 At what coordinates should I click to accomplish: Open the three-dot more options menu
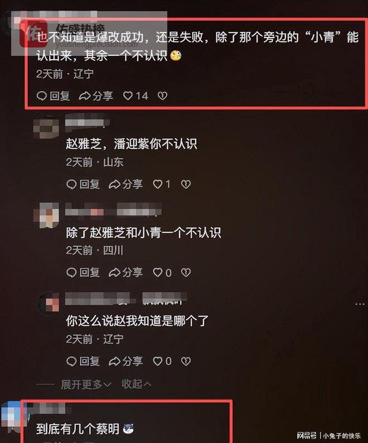tap(360, 304)
